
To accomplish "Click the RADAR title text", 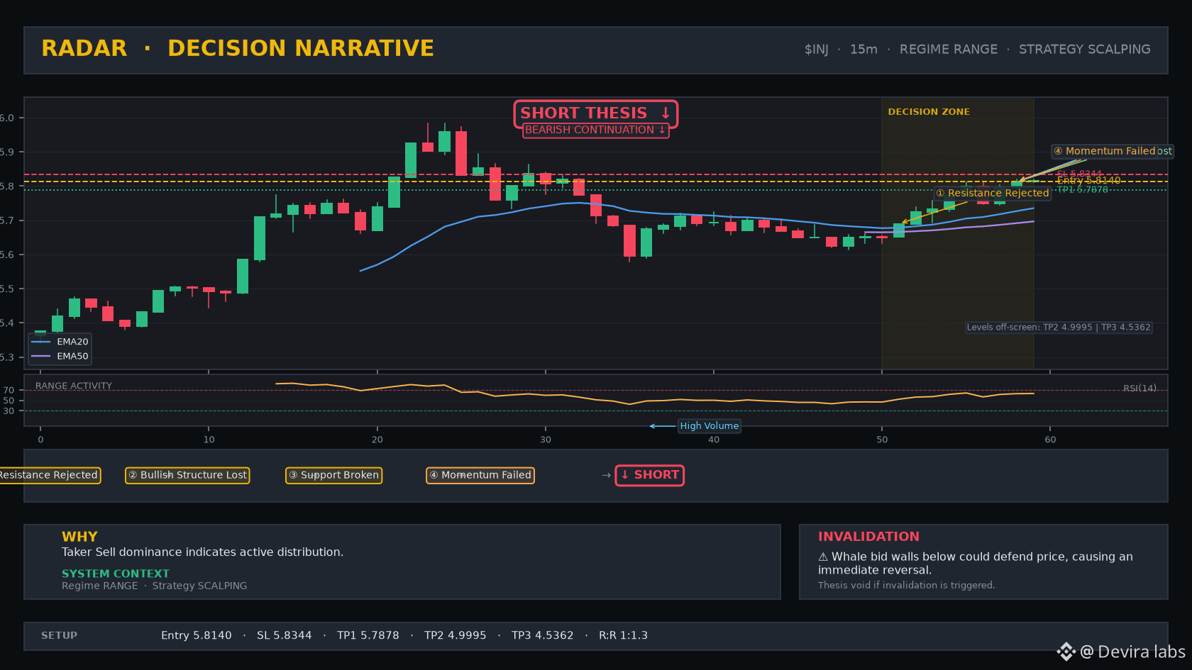I will click(x=84, y=48).
